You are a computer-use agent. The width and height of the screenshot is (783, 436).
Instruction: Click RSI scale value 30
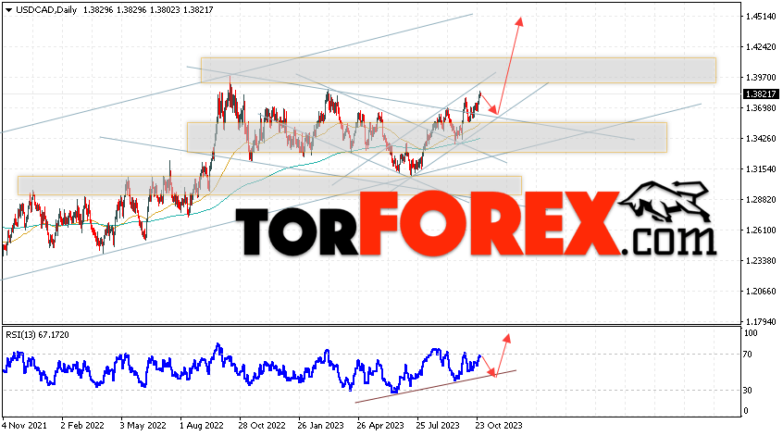click(748, 390)
